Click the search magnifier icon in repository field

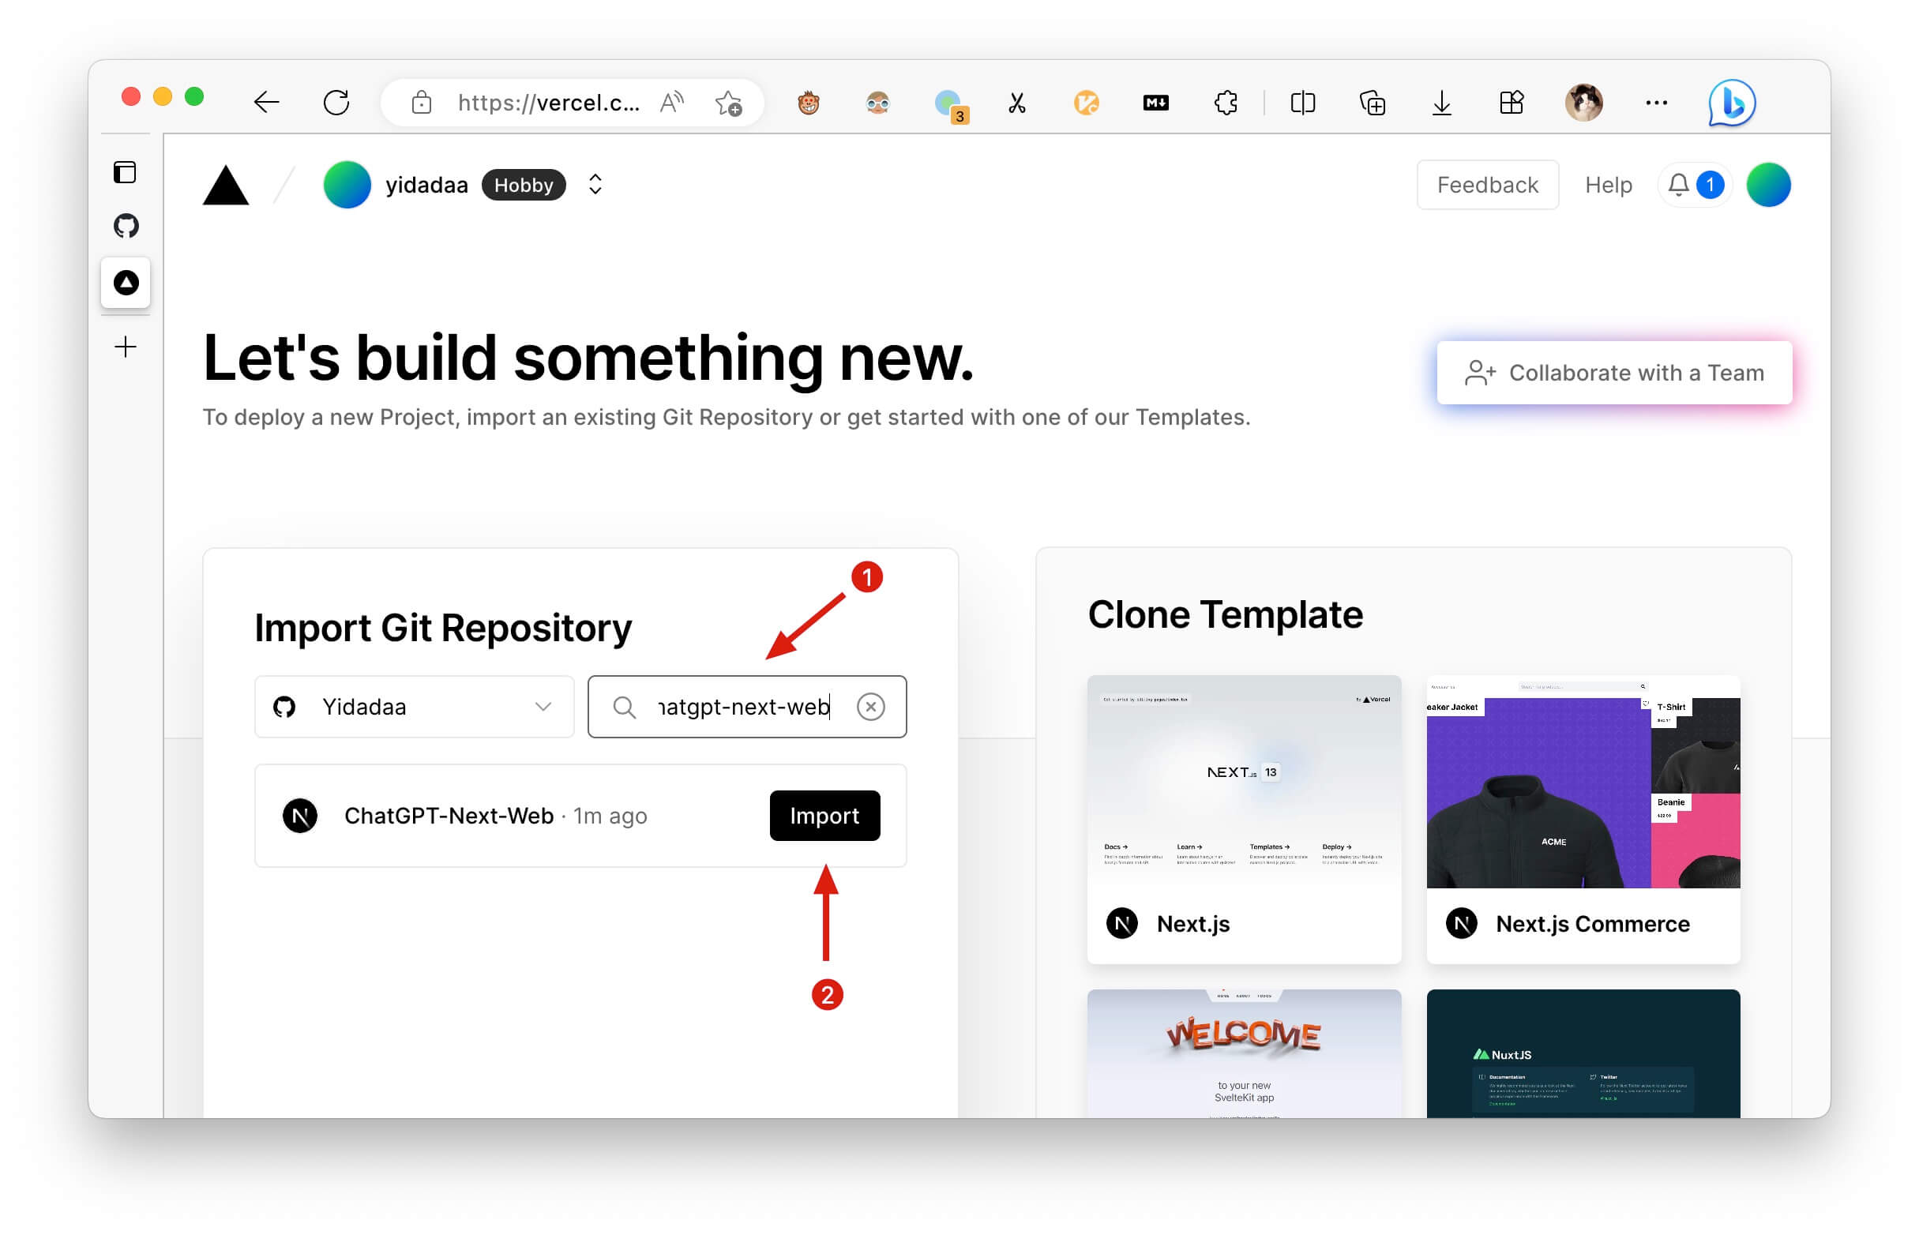click(x=625, y=706)
